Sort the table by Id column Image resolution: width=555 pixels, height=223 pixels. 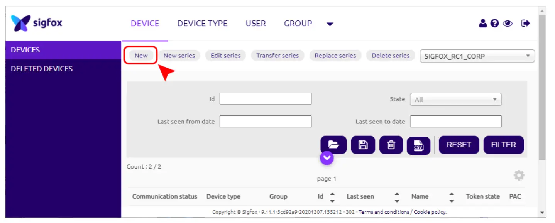click(332, 197)
